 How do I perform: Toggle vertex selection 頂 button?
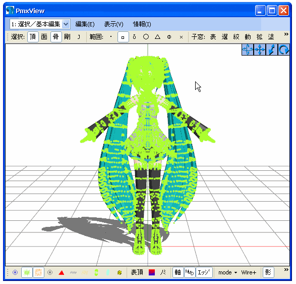tap(33, 37)
